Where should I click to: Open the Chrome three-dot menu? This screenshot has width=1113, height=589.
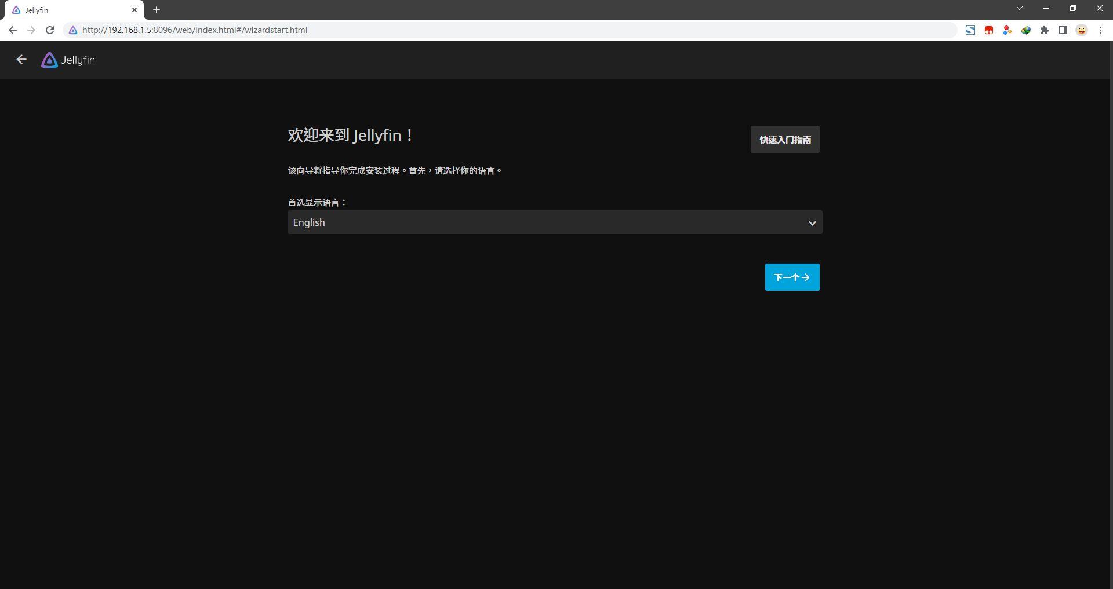click(x=1101, y=30)
